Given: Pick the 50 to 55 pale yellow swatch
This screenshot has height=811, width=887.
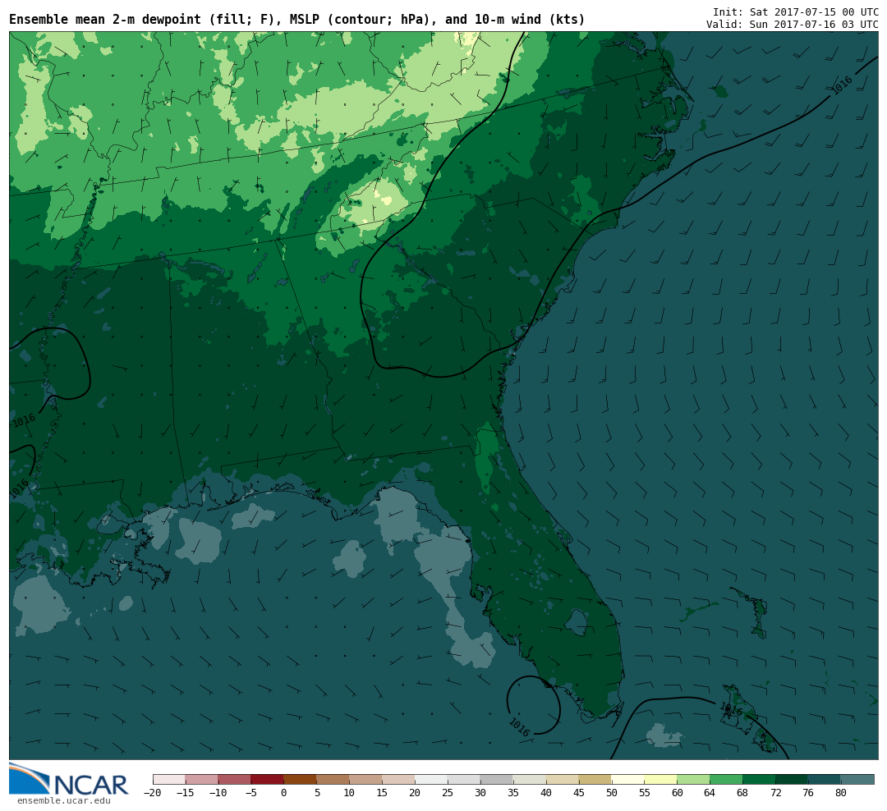Looking at the screenshot, I should (x=628, y=779).
